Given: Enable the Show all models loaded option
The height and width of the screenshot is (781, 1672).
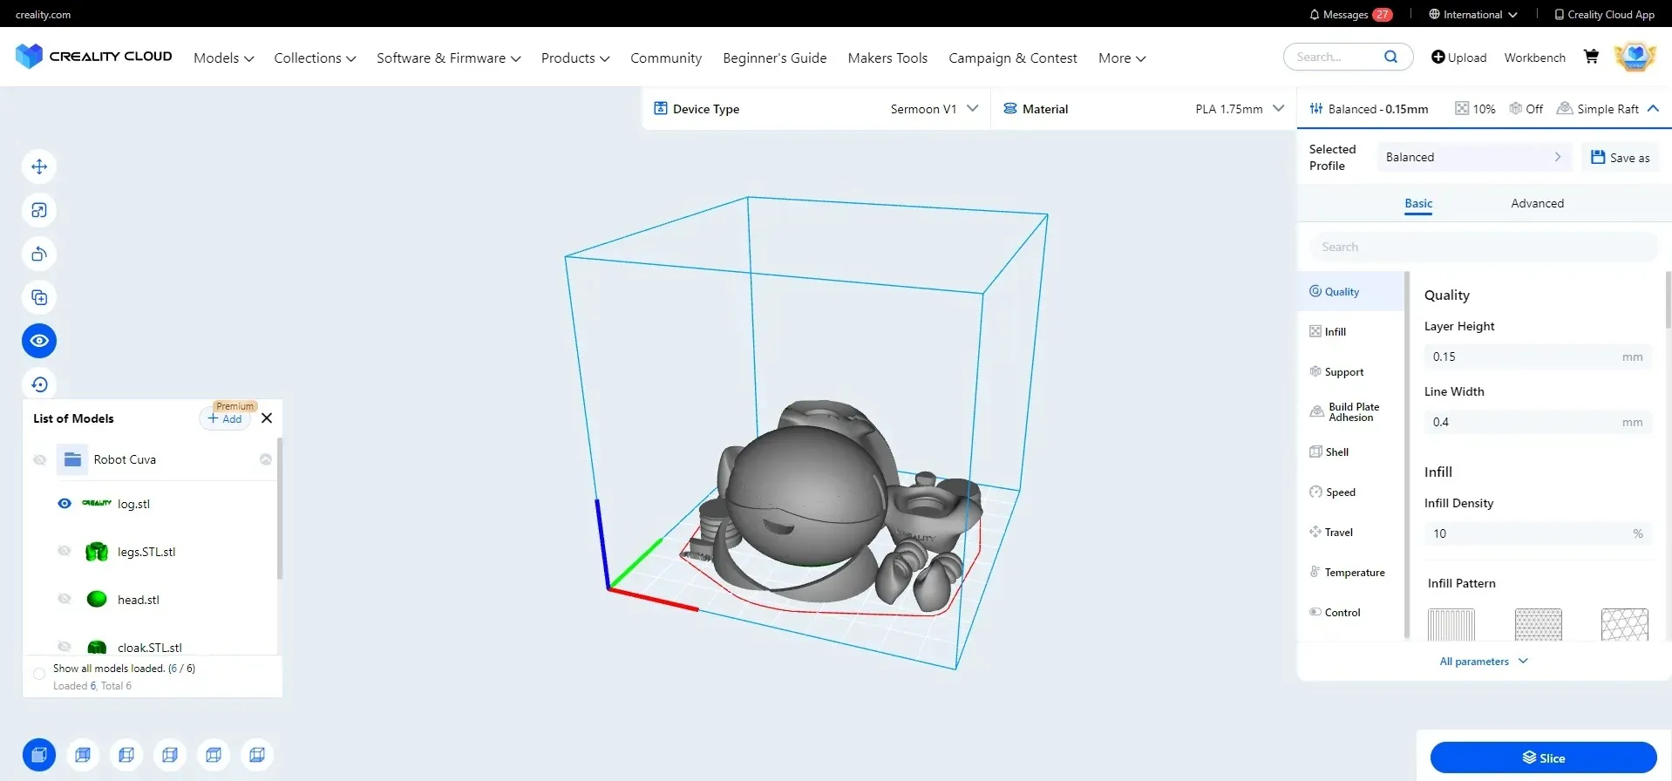Looking at the screenshot, I should [39, 674].
